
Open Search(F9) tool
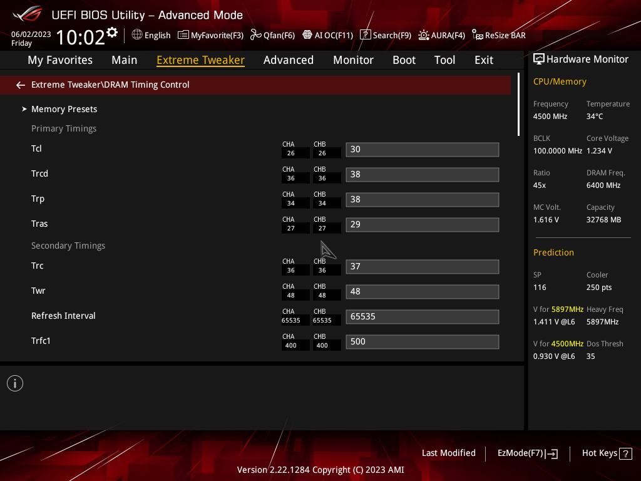(x=386, y=35)
